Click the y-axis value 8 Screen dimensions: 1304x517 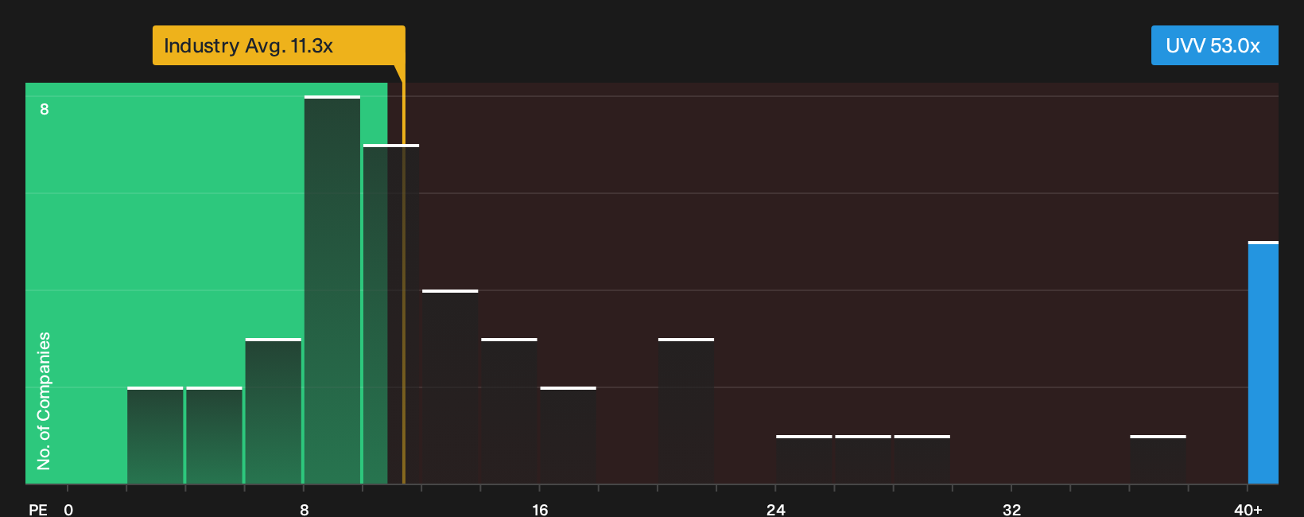tap(45, 109)
